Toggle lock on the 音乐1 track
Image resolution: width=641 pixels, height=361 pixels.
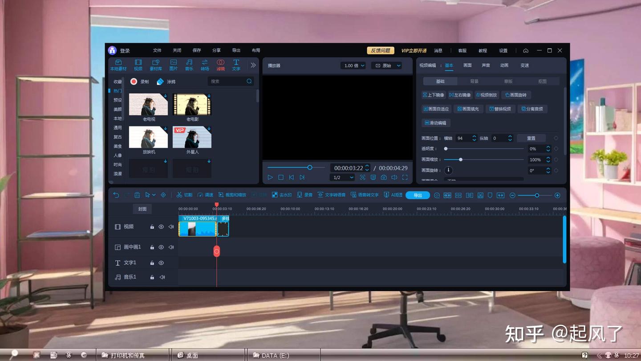(152, 277)
